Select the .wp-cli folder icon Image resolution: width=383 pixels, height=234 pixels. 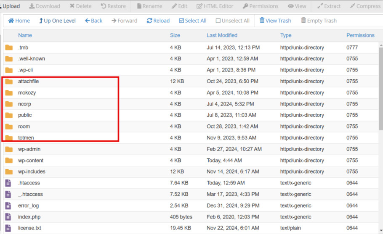click(9, 70)
